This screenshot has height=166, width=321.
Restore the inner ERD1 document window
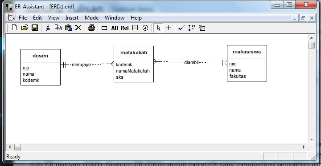pyautogui.click(x=303, y=18)
